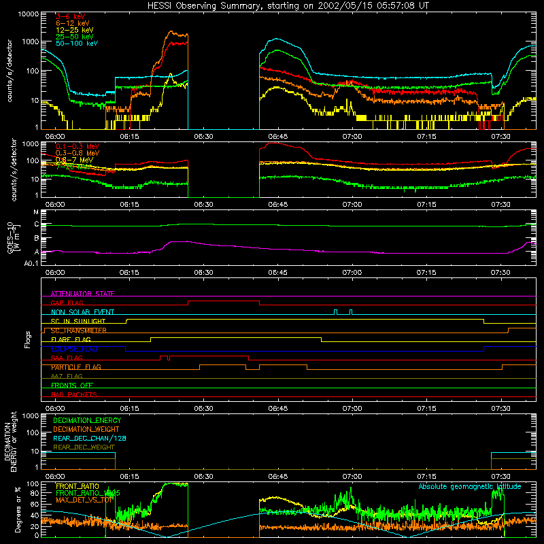Click the 0.1-0.3 MeV legend label
Image resolution: width=544 pixels, height=544 pixels.
(x=78, y=146)
